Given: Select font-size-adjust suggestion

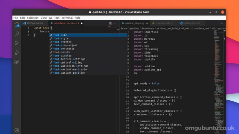Looking at the screenshot, I should click(x=88, y=45).
